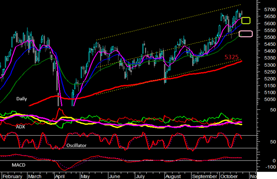277x179 pixels.
Task: Choose September on the date axis
Action: pos(204,176)
